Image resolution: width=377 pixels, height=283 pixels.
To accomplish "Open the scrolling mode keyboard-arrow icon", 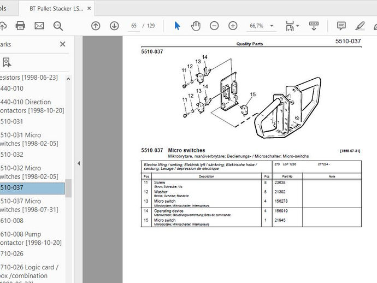I will 314,26.
